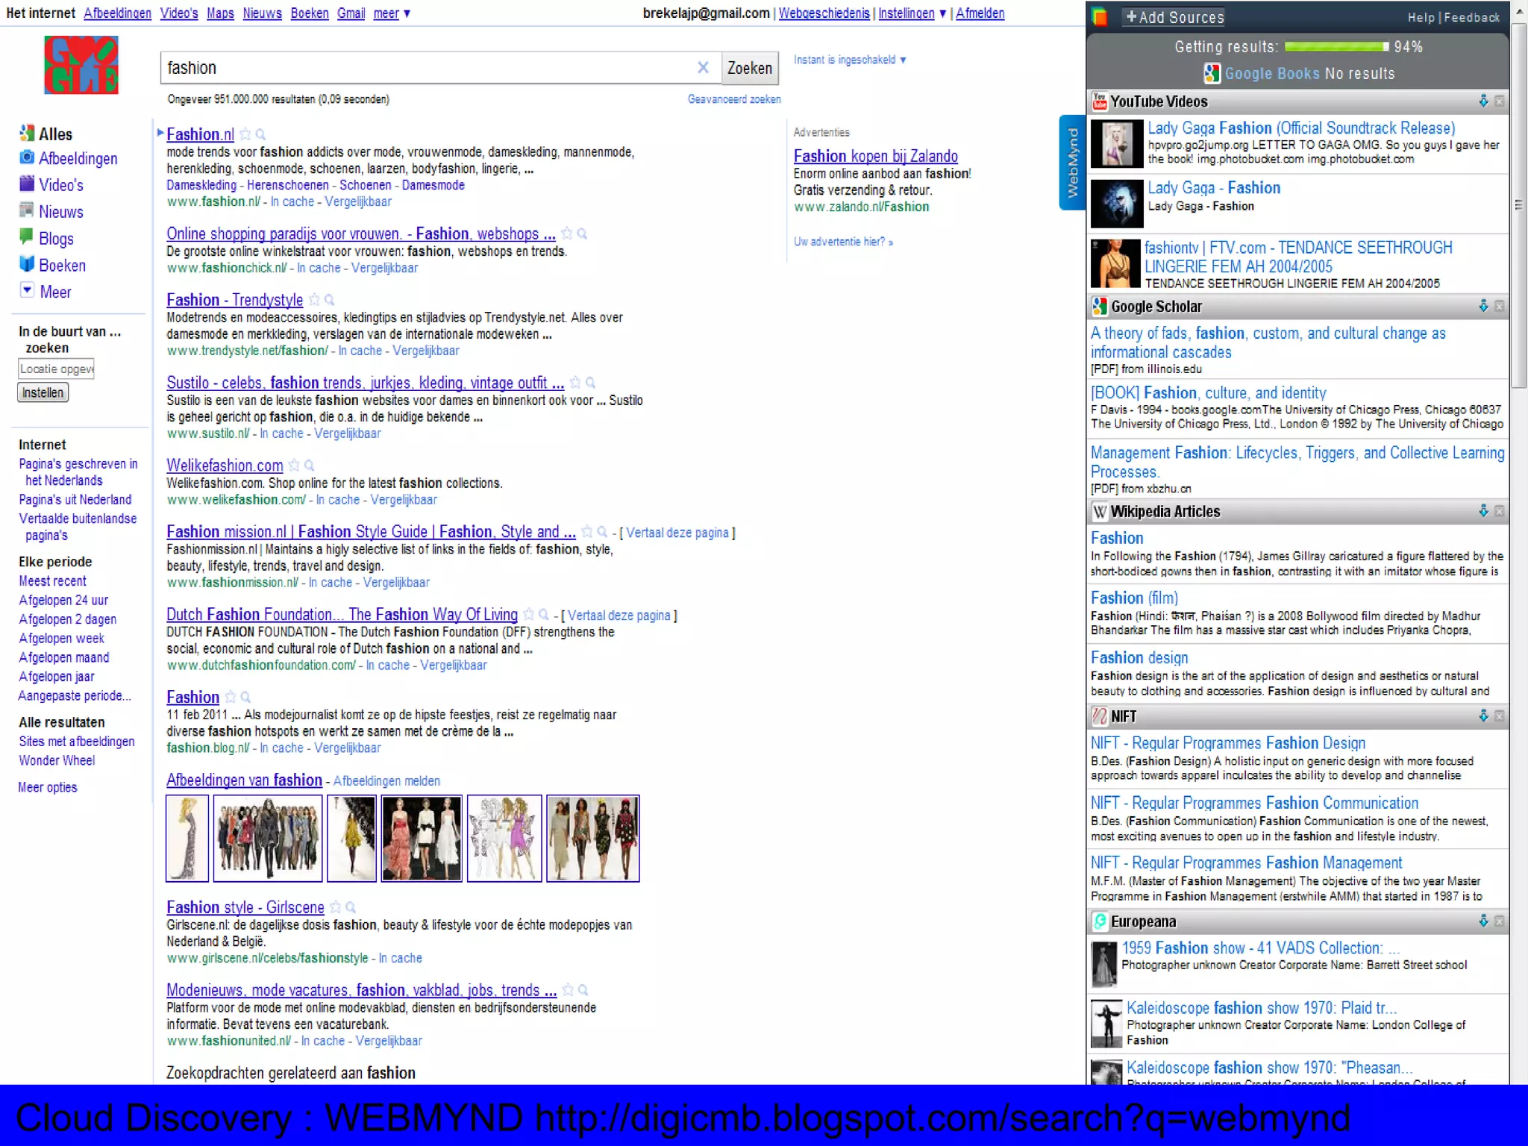Screen dimensions: 1528x1146
Task: Star the Sustilo search result
Action: (x=575, y=383)
